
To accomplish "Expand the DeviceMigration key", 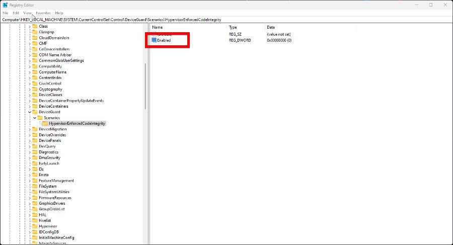I will coord(30,129).
